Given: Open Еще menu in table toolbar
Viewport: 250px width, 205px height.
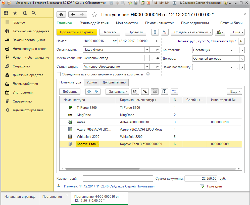Looking at the screenshot, I should coord(234,91).
